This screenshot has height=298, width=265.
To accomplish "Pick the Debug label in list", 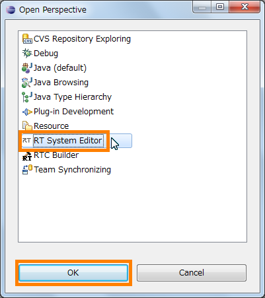I will tap(46, 54).
